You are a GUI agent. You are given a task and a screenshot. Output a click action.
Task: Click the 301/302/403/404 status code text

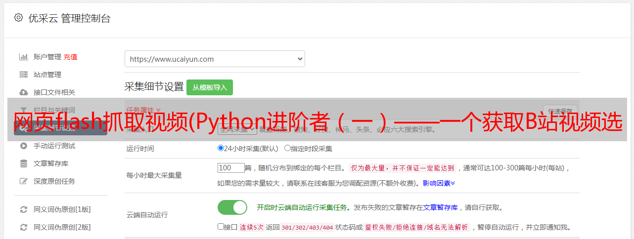(307, 228)
